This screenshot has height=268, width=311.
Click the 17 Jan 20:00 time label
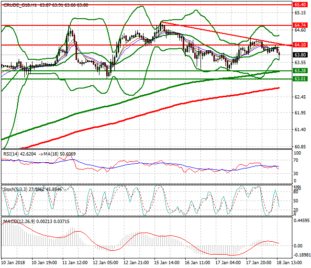(259, 263)
